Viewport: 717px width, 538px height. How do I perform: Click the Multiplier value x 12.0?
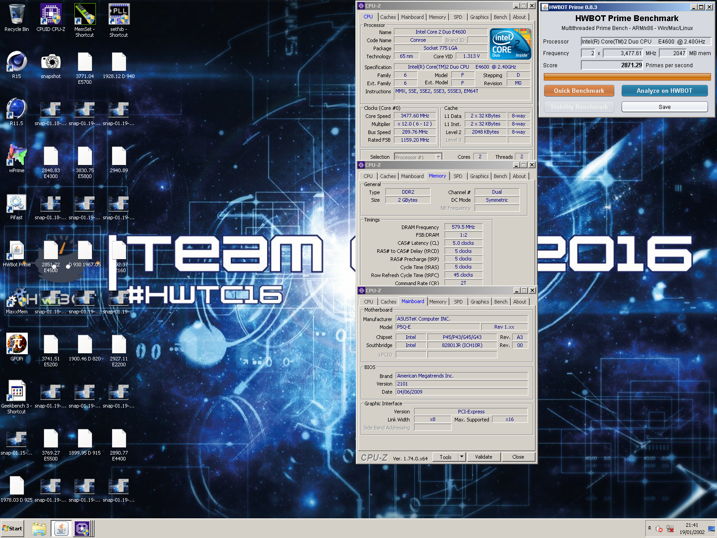coord(415,124)
